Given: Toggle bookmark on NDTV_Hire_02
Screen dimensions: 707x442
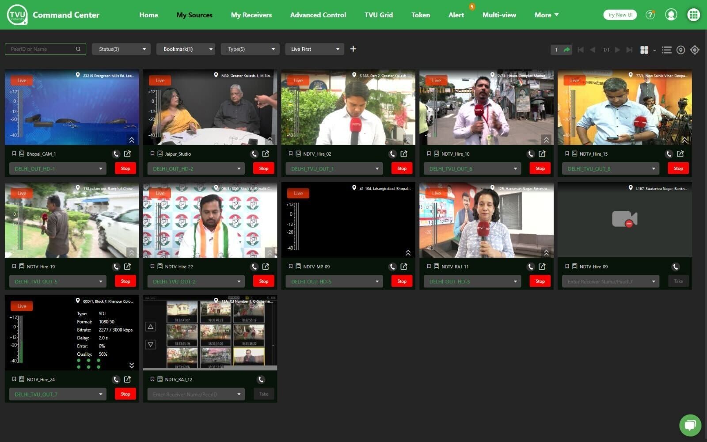Looking at the screenshot, I should [290, 154].
